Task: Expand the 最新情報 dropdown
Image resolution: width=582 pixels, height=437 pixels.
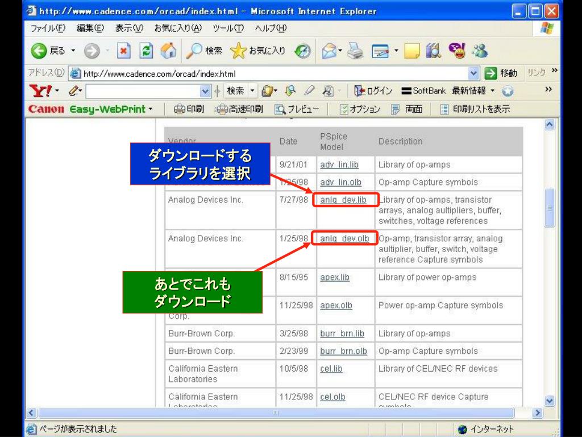Action: [x=493, y=90]
